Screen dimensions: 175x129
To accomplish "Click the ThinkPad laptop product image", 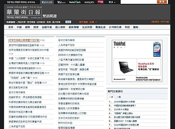I will point(126,67).
